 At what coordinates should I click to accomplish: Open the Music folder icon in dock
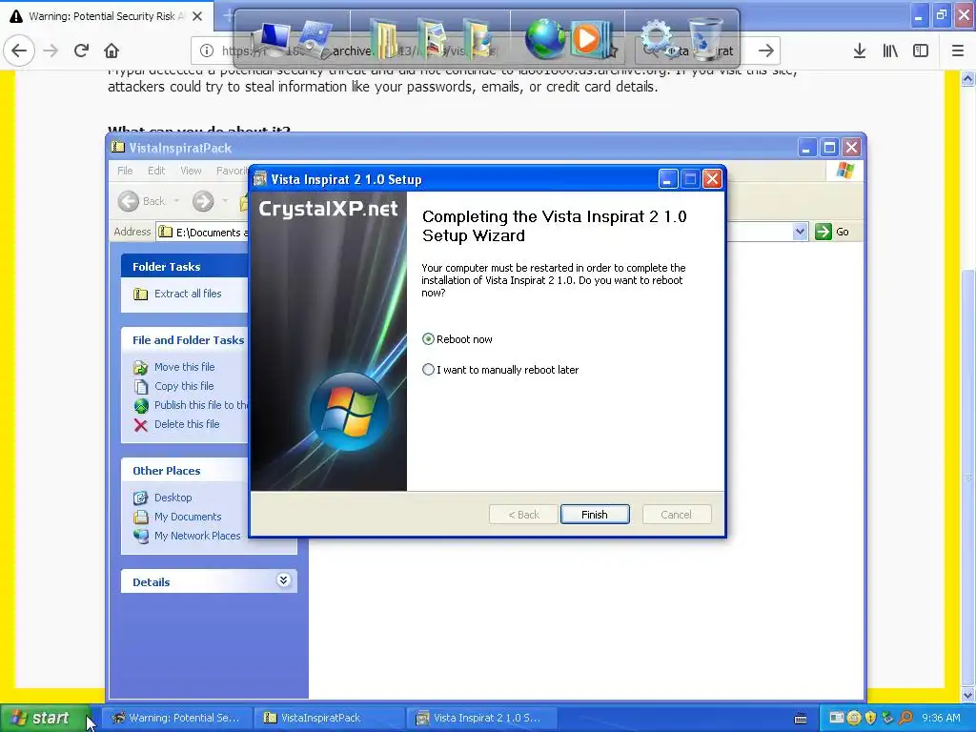pyautogui.click(x=478, y=38)
